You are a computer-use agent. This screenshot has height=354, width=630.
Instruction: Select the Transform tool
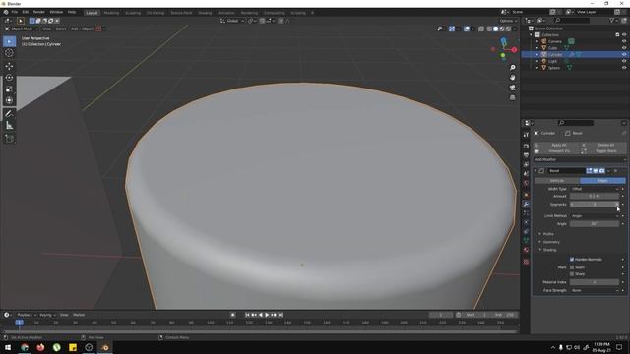(9, 100)
